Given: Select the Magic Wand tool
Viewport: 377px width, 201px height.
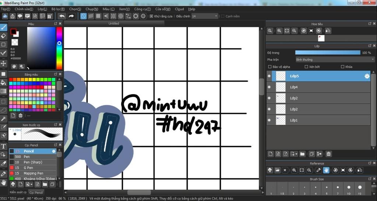Looking at the screenshot, I should [x=3, y=118].
